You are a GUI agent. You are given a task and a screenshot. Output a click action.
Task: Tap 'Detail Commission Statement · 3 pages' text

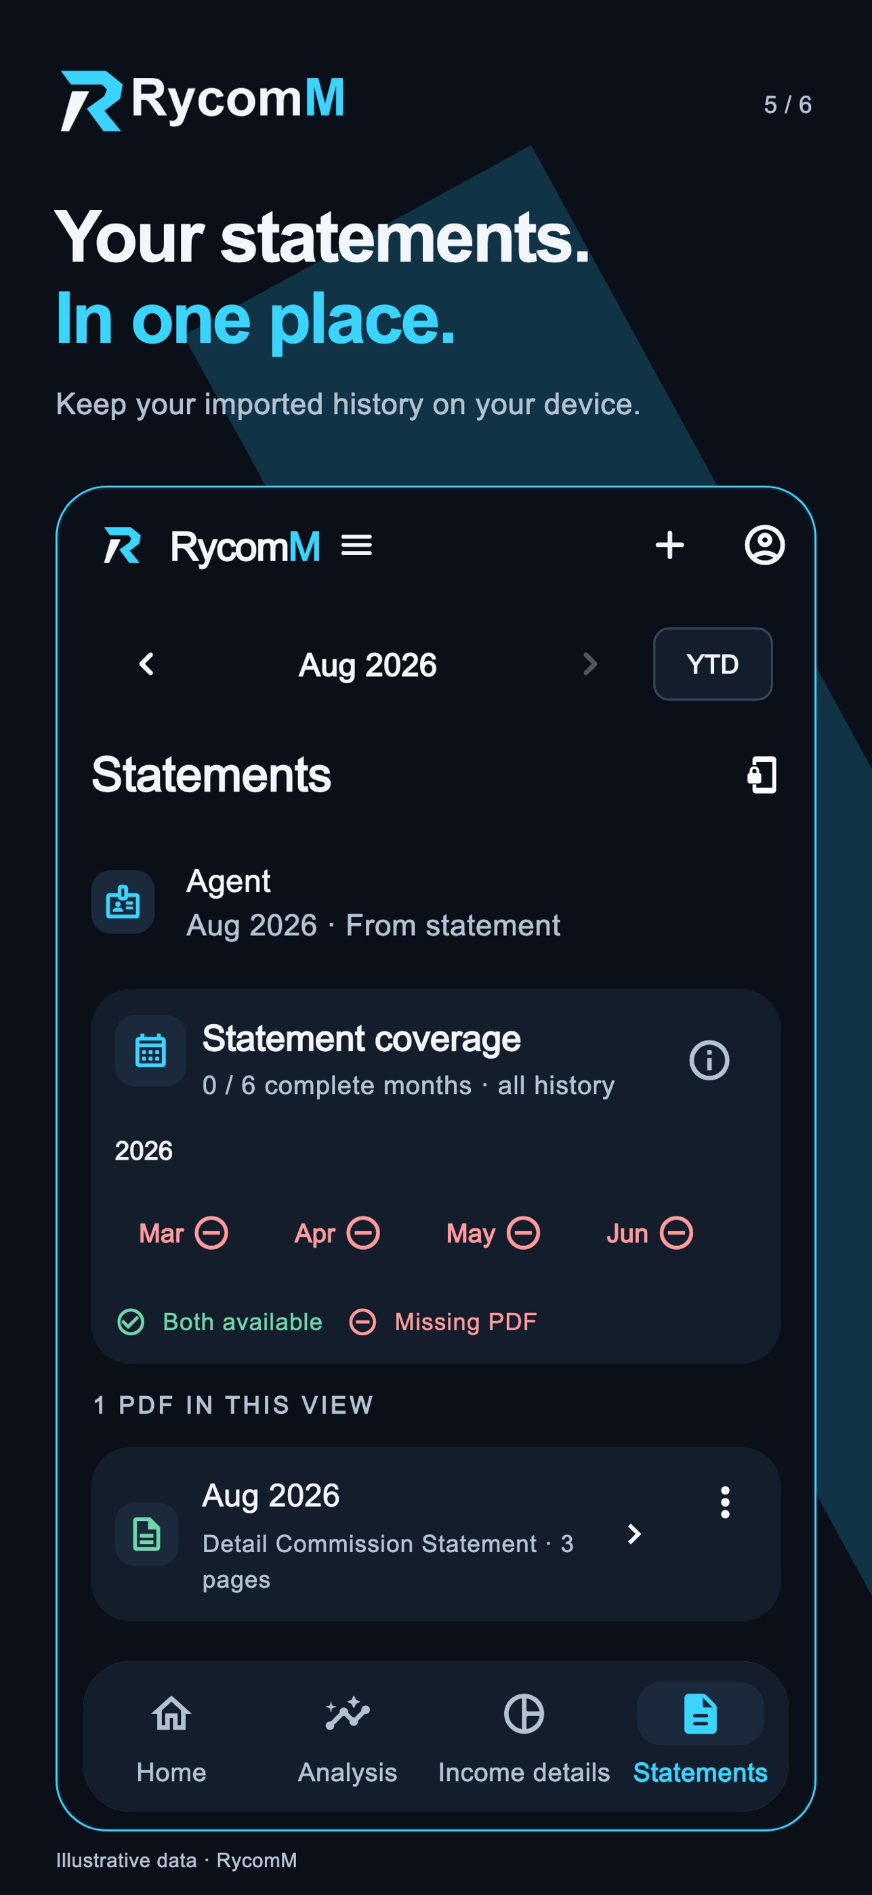[388, 1561]
